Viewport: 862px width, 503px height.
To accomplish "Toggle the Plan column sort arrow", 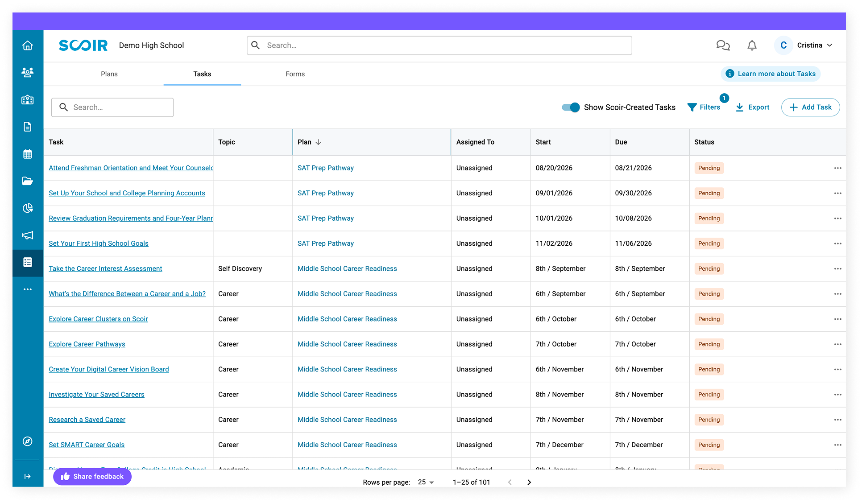I will pyautogui.click(x=318, y=142).
